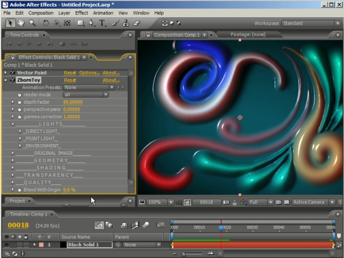Toggle Live Update in timeline
The height and width of the screenshot is (258, 344).
[99, 225]
